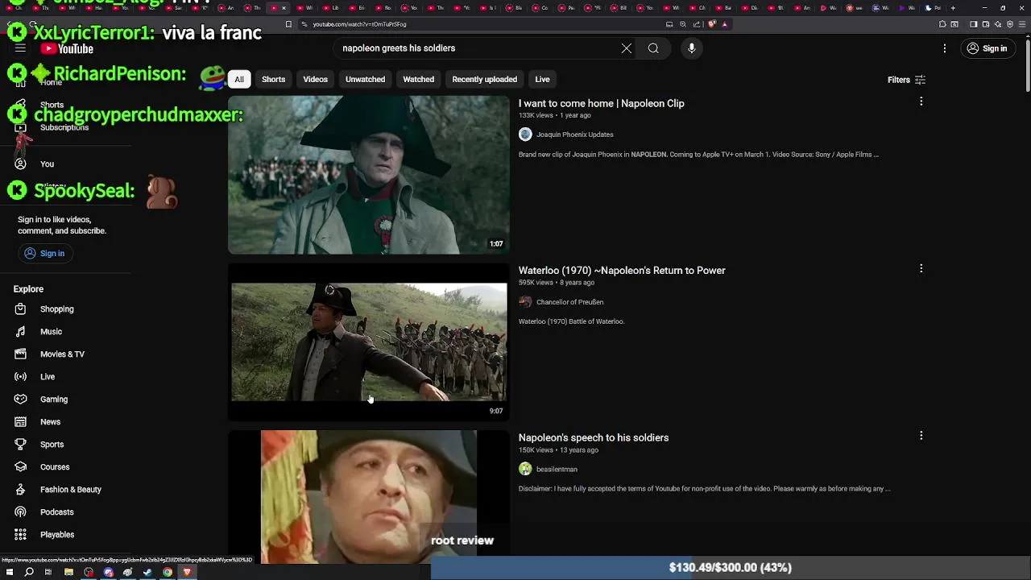Open more options for Napoleon Clip video
This screenshot has height=580, width=1031.
tap(921, 101)
